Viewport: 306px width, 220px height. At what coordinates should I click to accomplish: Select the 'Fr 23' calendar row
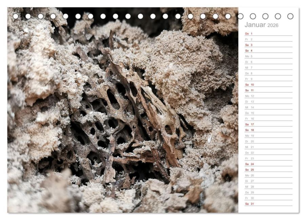(269, 158)
